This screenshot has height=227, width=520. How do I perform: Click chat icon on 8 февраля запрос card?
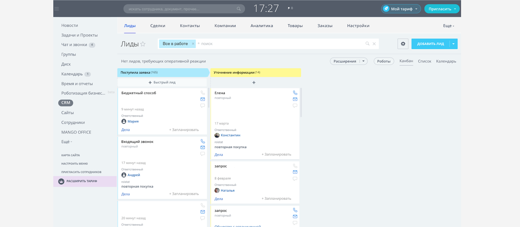click(x=295, y=178)
